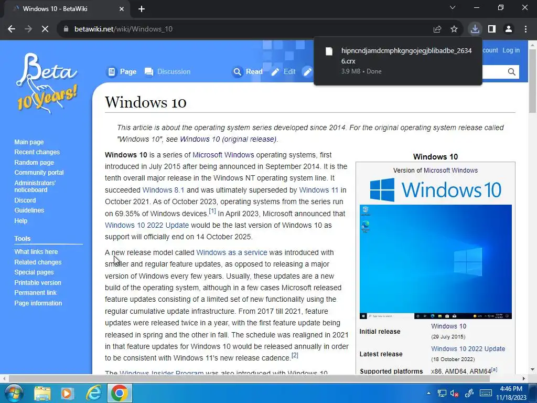Follow the Windows 11 link in intro
This screenshot has width=537, height=403.
tap(318, 190)
